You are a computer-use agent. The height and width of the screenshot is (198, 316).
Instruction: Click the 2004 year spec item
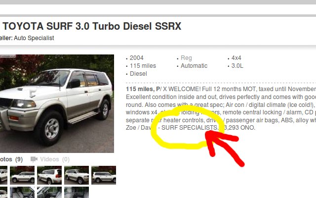pyautogui.click(x=137, y=58)
